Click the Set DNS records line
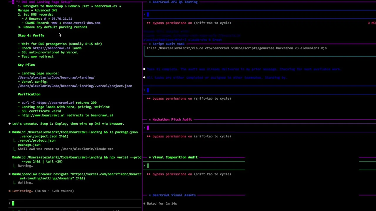Screen dimensions: 376x211 (36, 14)
